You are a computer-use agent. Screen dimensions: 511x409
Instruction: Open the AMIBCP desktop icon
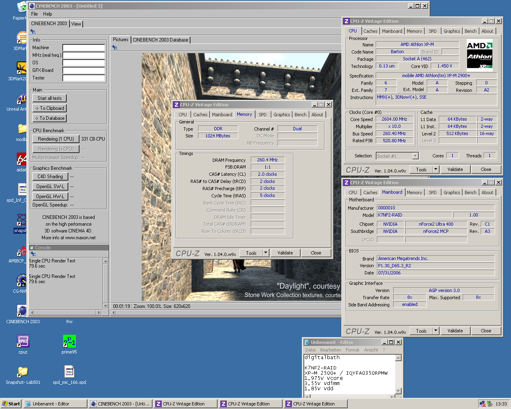pyautogui.click(x=22, y=250)
